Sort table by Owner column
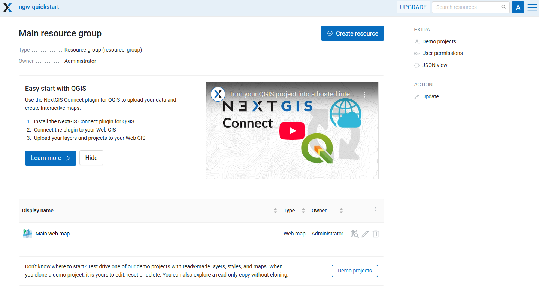539x290 pixels. [x=341, y=211]
